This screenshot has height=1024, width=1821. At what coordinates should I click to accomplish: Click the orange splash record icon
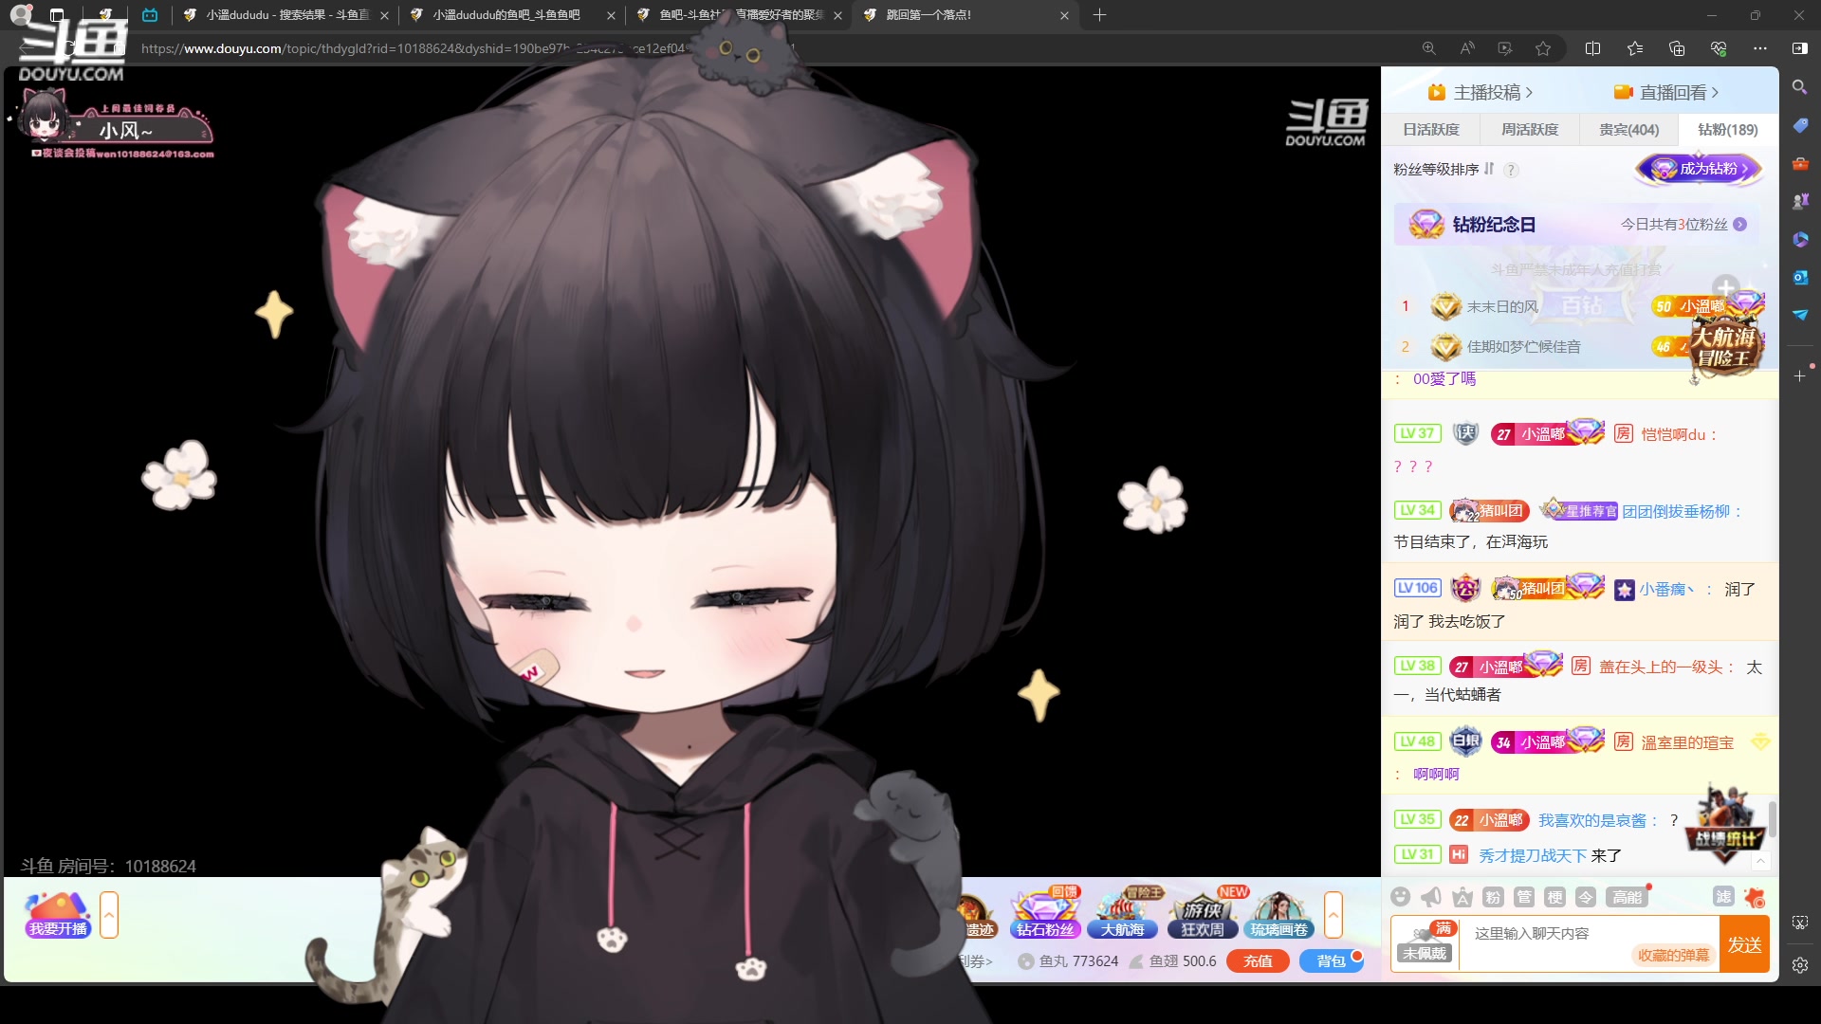1755,897
